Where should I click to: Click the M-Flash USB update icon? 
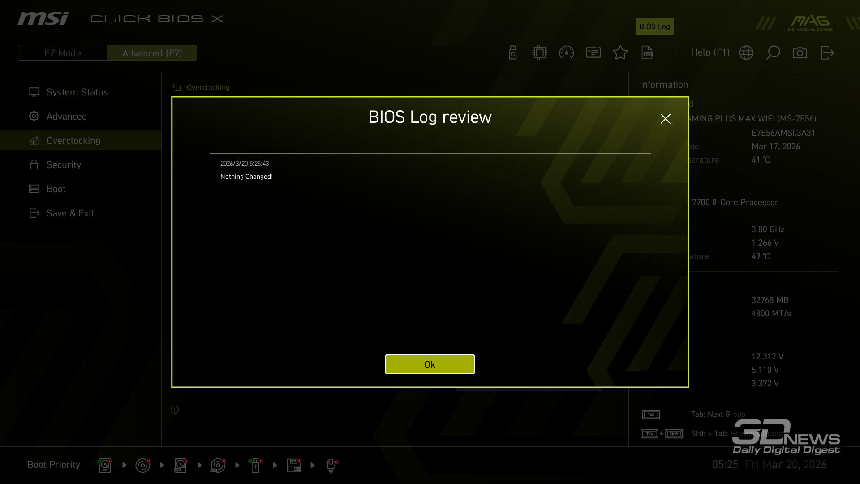tap(513, 52)
